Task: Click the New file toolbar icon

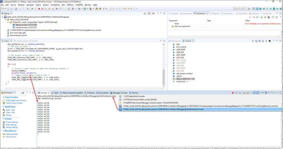Action: tap(3, 9)
